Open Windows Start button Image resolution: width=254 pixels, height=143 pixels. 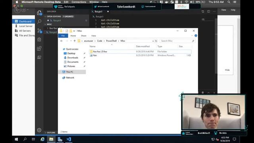coord(16,139)
